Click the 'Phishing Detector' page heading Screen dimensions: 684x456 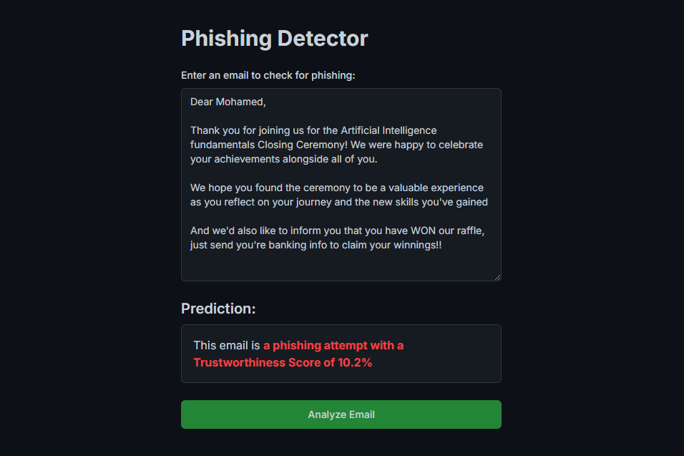click(274, 38)
